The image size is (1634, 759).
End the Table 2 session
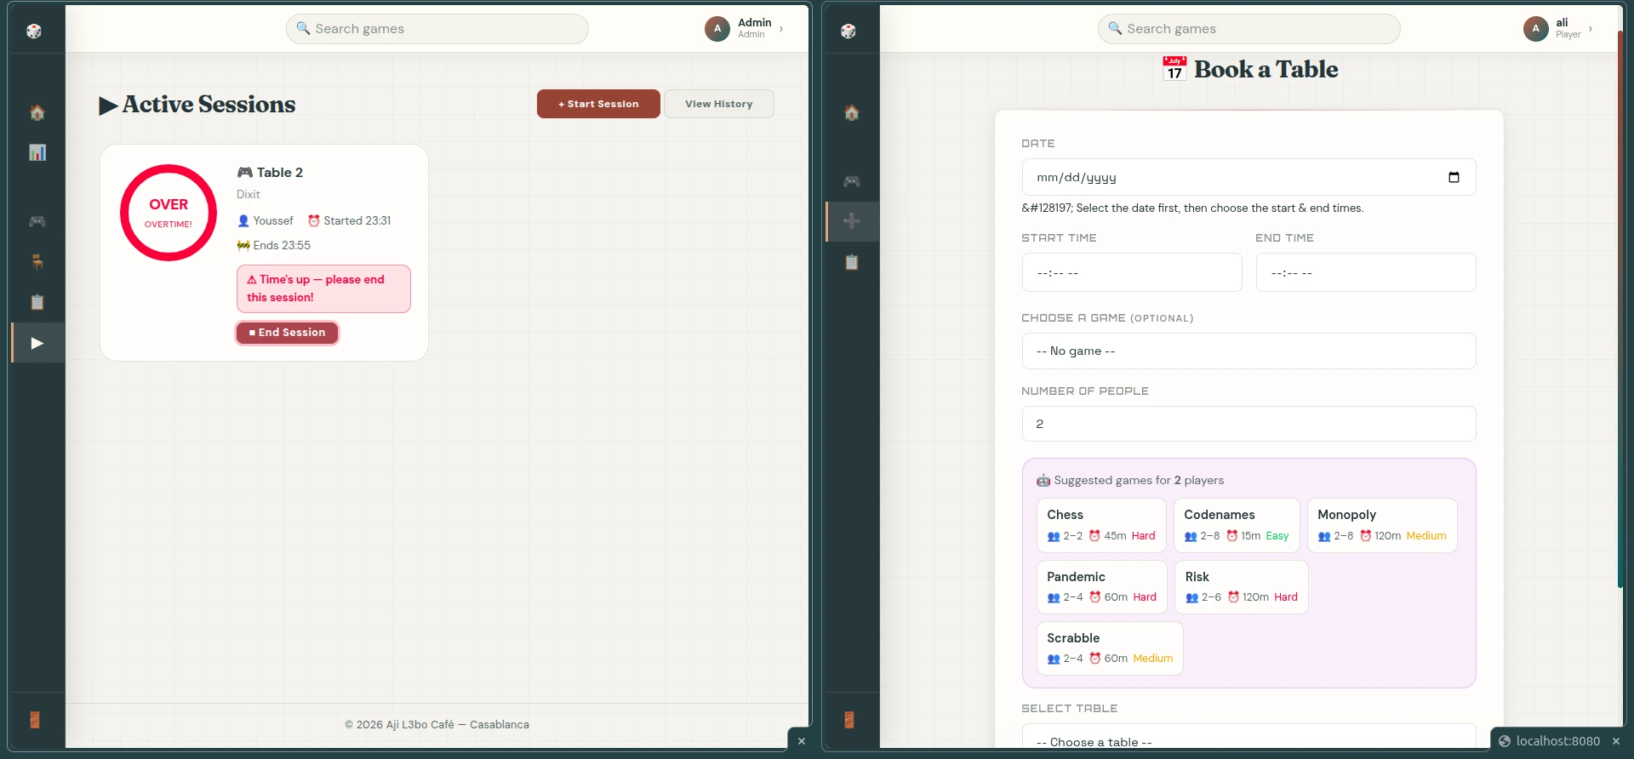[x=288, y=333]
